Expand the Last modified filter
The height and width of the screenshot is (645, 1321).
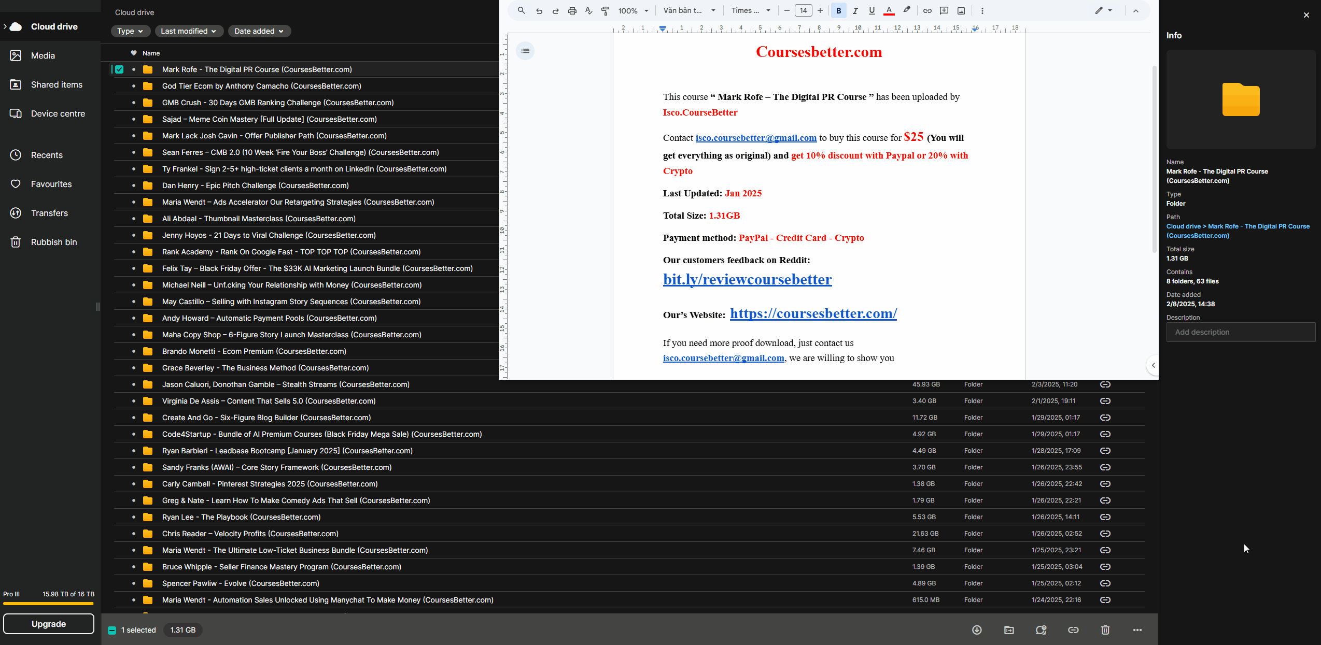coord(189,31)
